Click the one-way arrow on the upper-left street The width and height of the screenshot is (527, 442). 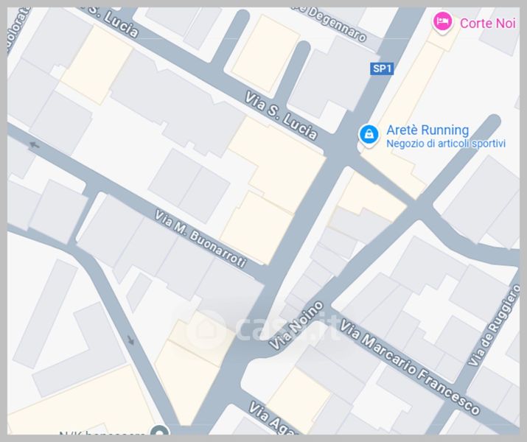[x=35, y=145]
